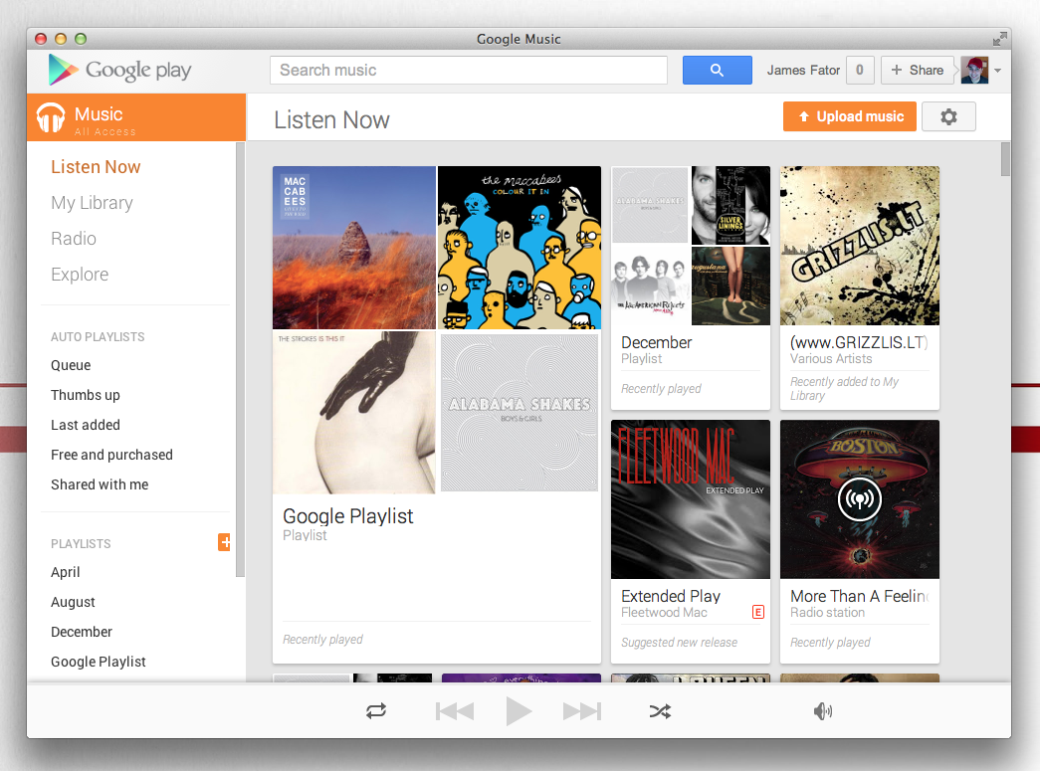The width and height of the screenshot is (1040, 771).
Task: Open the GRIZZLIS.LT album artwork
Action: click(x=860, y=246)
